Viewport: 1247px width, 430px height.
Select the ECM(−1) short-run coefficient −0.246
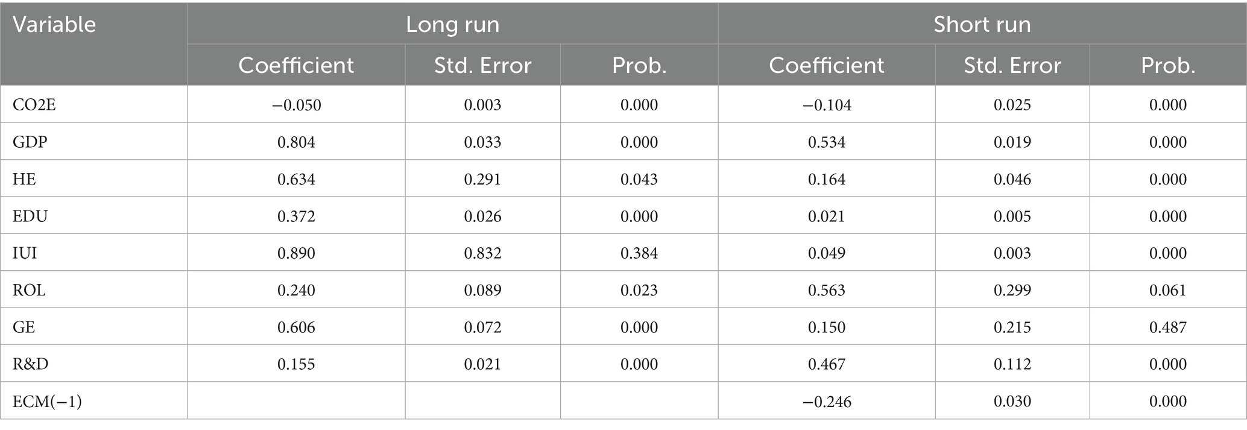(827, 402)
